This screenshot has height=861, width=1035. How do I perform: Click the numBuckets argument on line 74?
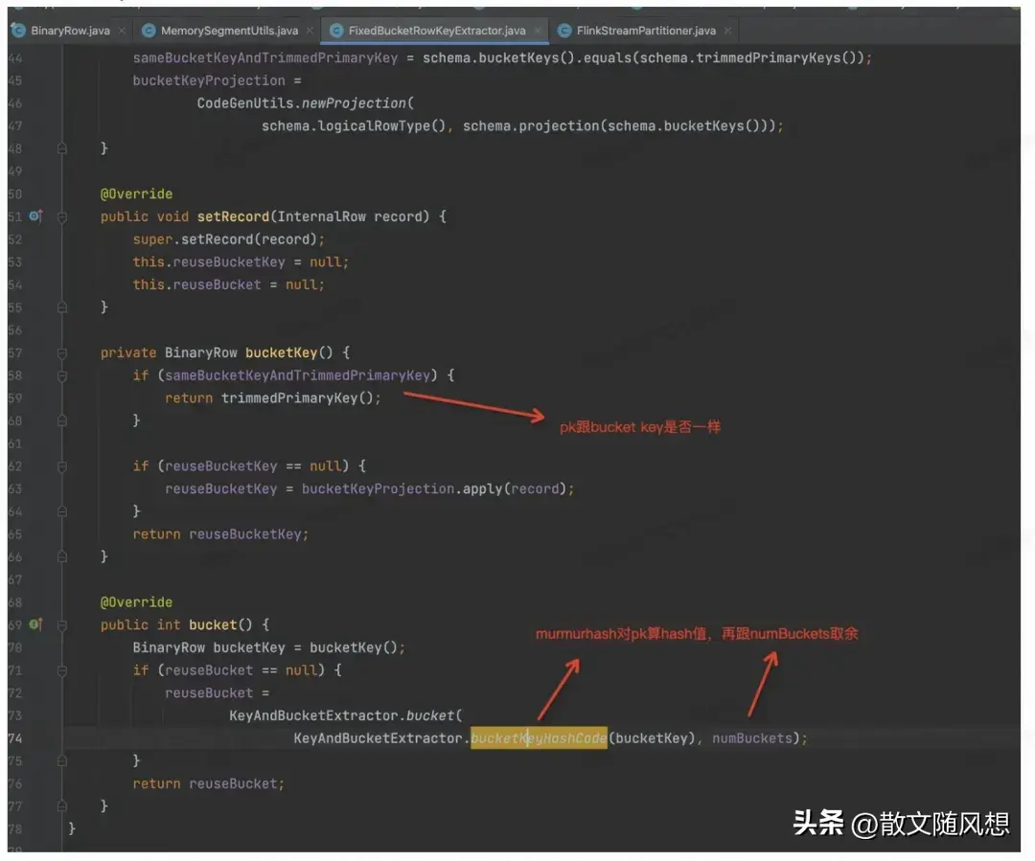(x=752, y=738)
